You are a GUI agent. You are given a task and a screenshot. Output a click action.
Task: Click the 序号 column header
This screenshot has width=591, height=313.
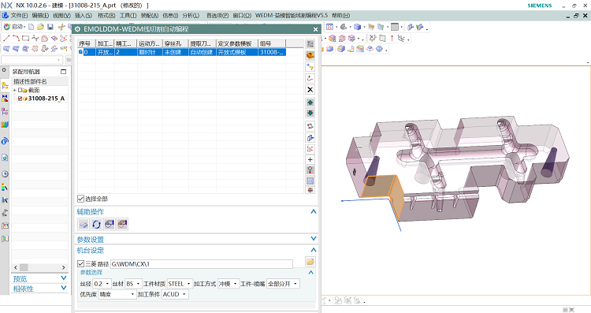87,43
